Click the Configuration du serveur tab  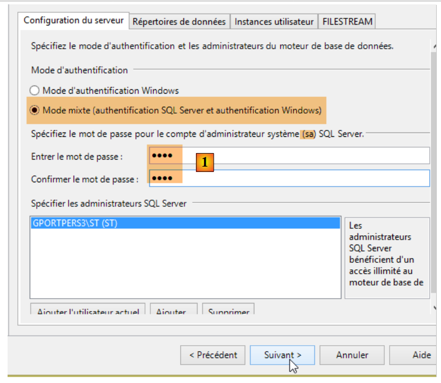pos(74,21)
